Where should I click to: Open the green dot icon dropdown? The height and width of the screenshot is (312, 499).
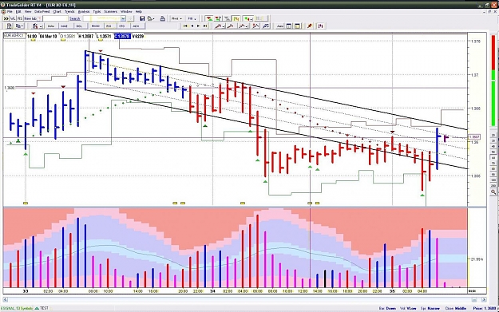[x=251, y=19]
